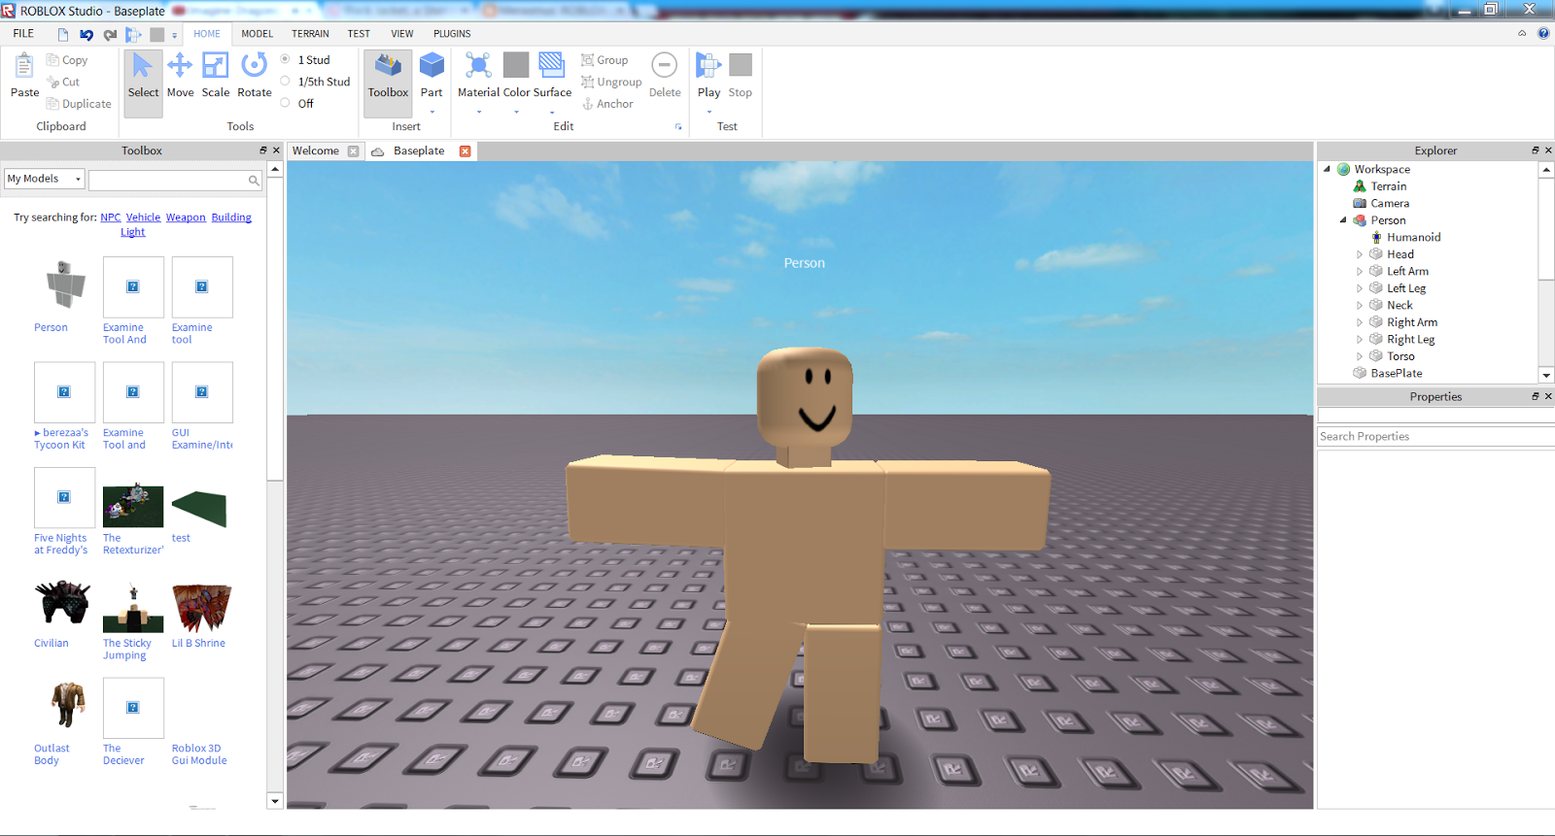The width and height of the screenshot is (1555, 836).
Task: Turn snapping Off
Action: point(286,103)
